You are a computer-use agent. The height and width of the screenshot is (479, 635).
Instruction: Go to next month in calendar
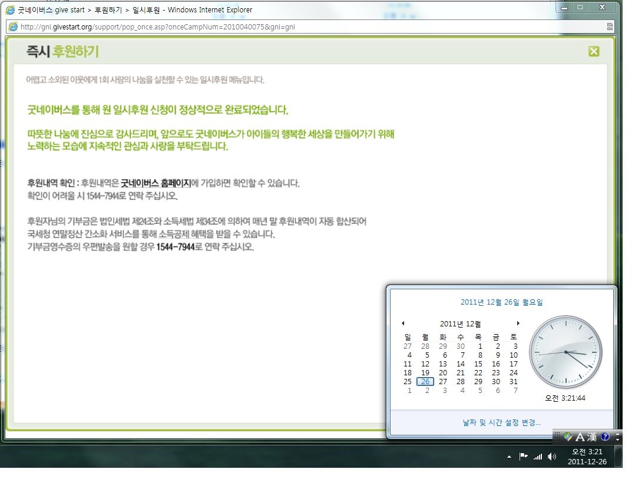click(x=518, y=323)
